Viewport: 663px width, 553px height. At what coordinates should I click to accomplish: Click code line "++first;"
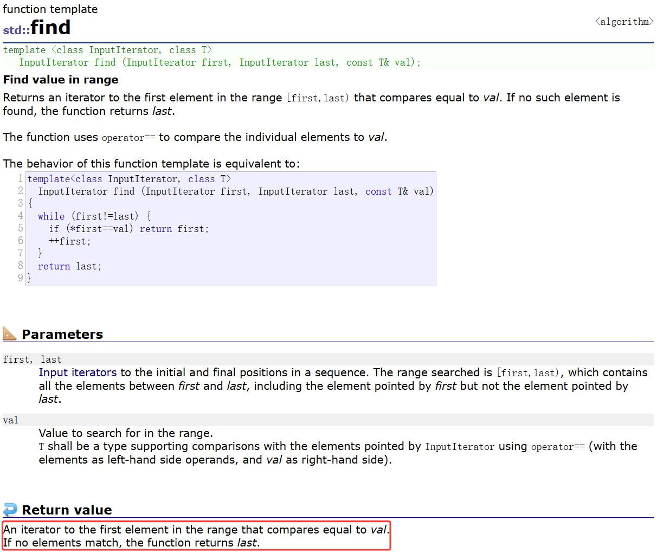pos(70,241)
